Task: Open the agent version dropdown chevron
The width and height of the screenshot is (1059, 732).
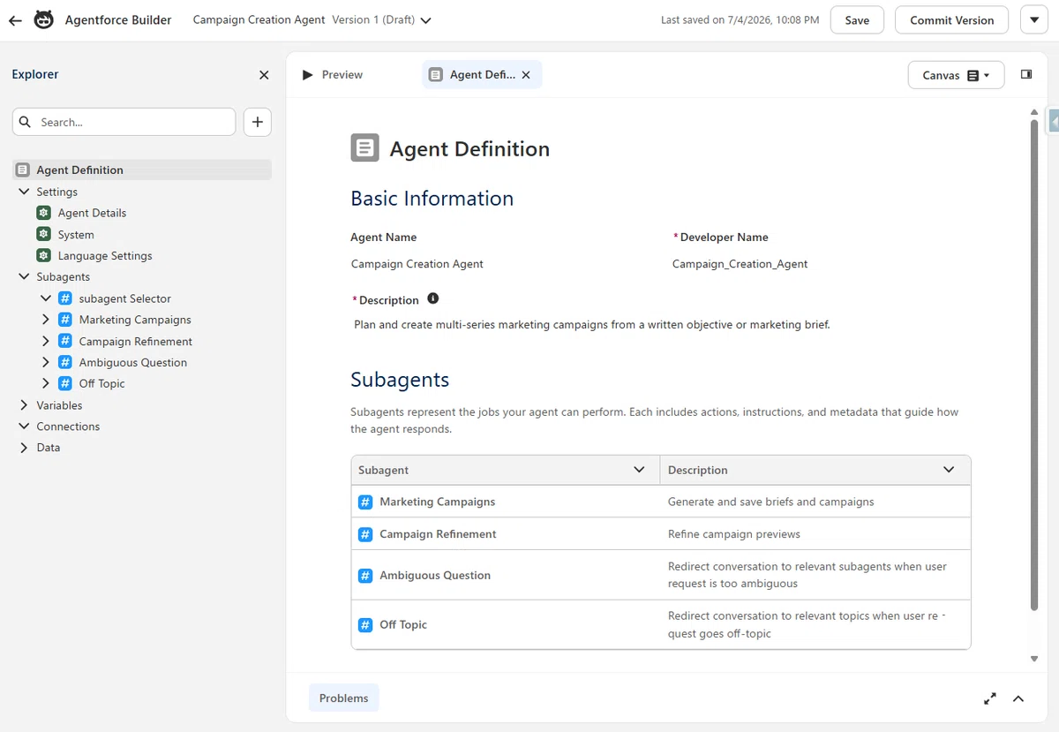Action: pos(426,20)
